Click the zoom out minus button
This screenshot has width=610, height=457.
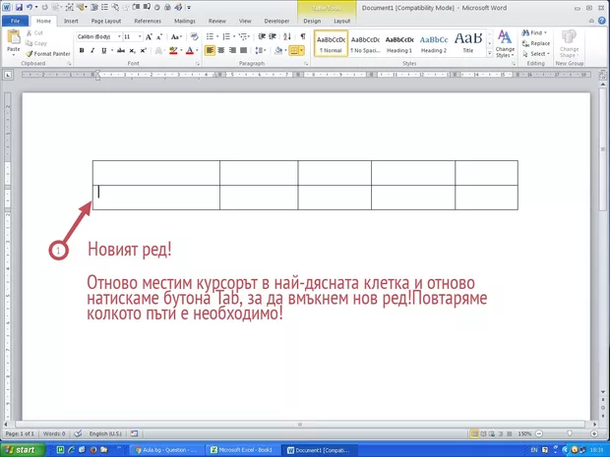(x=539, y=433)
